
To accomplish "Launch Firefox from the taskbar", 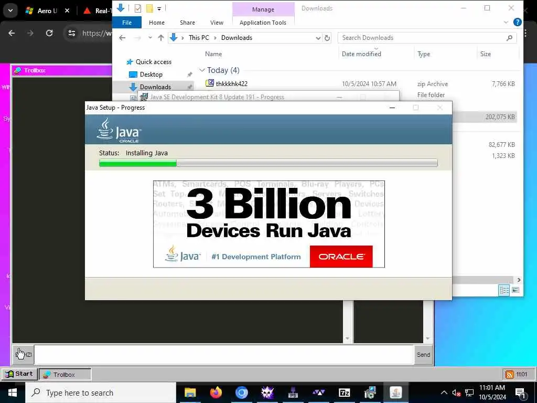I will click(x=216, y=393).
